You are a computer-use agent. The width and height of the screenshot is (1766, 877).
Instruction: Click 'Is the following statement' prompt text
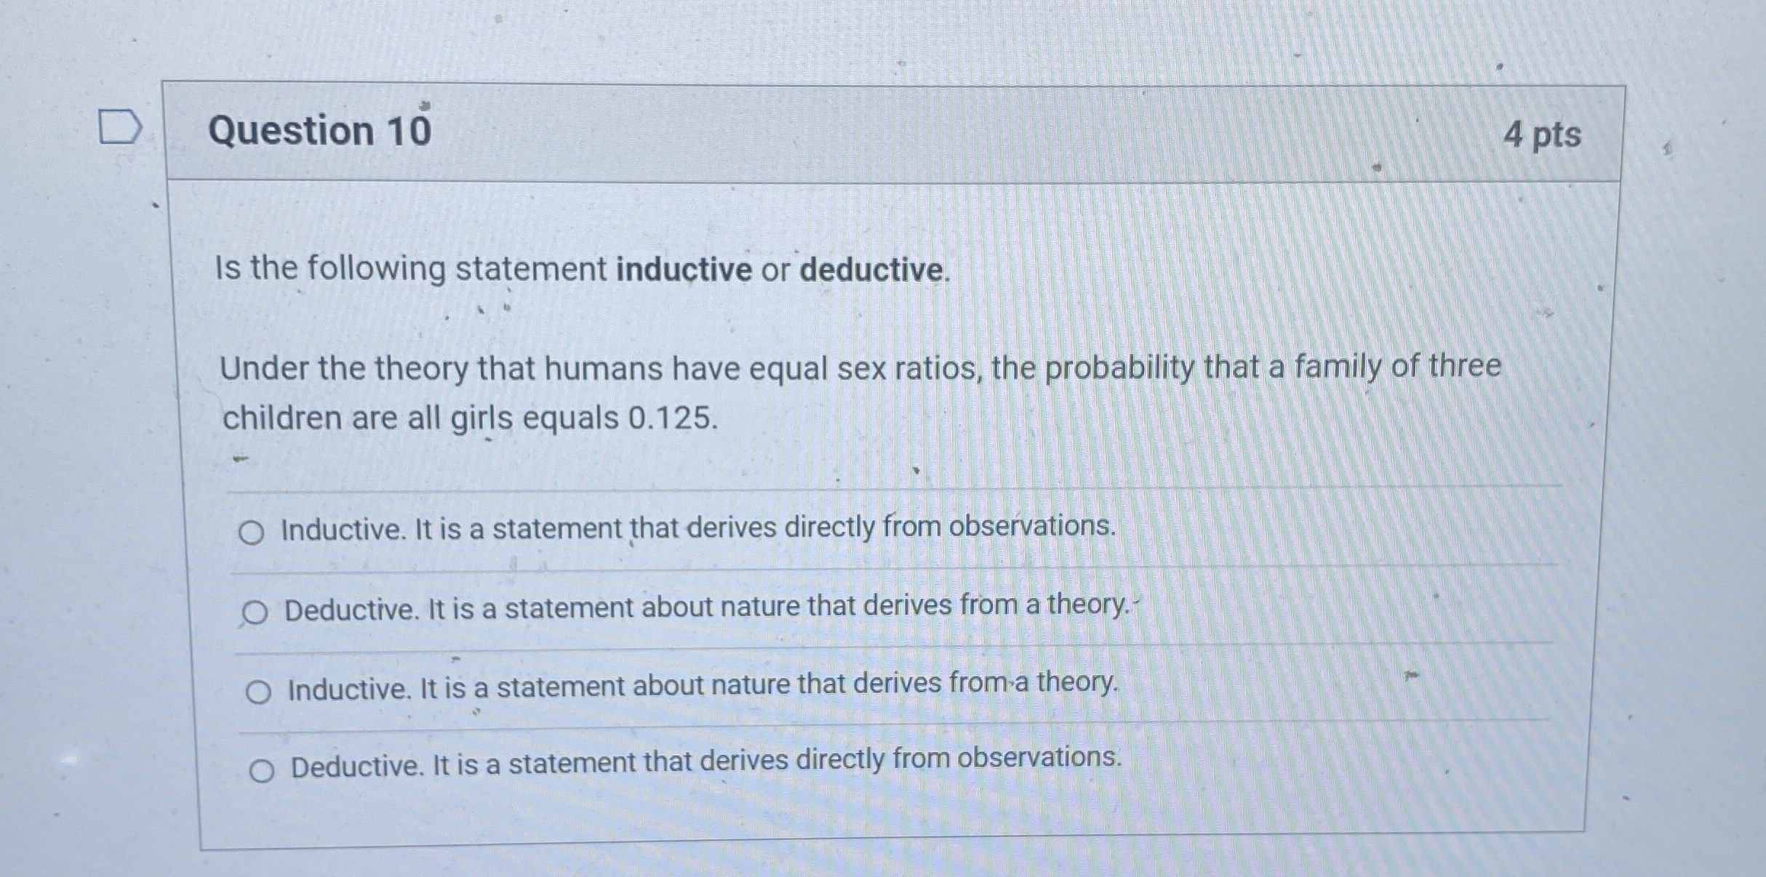point(411,268)
